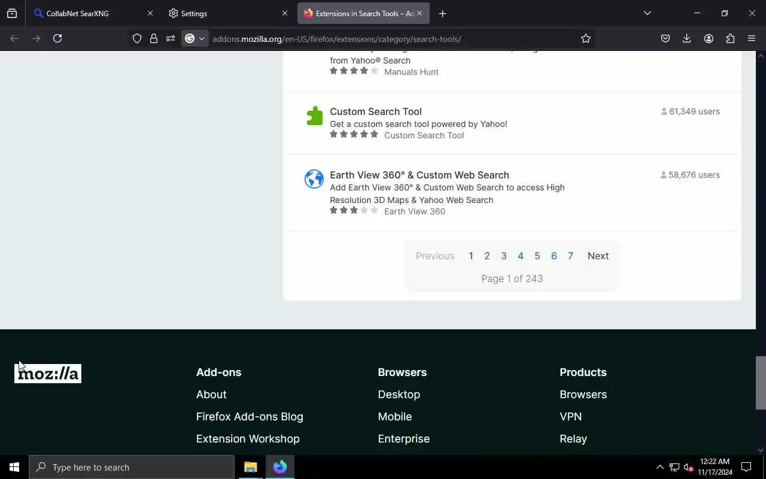Open site permissions icon in address bar
Viewport: 766px width, 479px height.
coord(171,38)
